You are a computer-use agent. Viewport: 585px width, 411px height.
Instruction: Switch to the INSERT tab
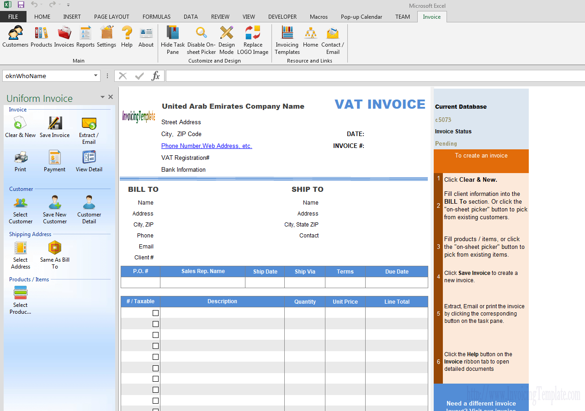[72, 17]
